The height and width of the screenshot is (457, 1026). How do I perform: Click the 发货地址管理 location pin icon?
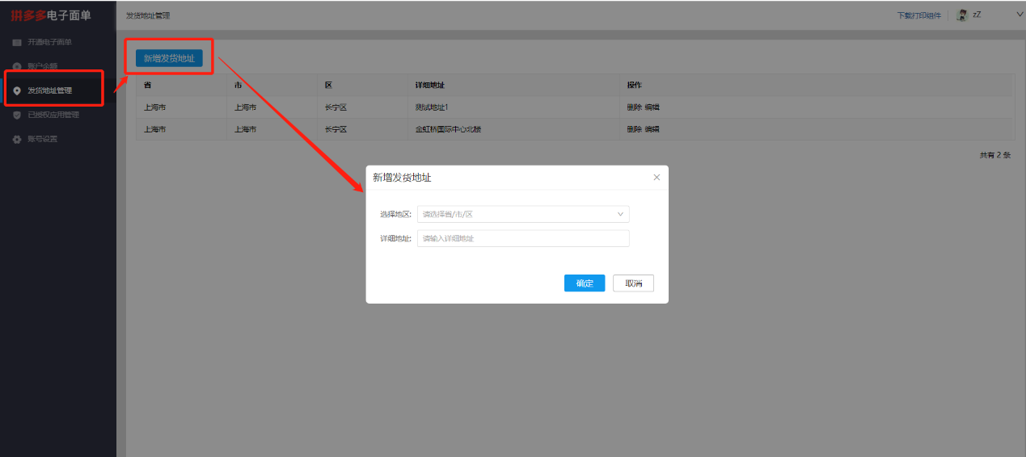(x=17, y=90)
